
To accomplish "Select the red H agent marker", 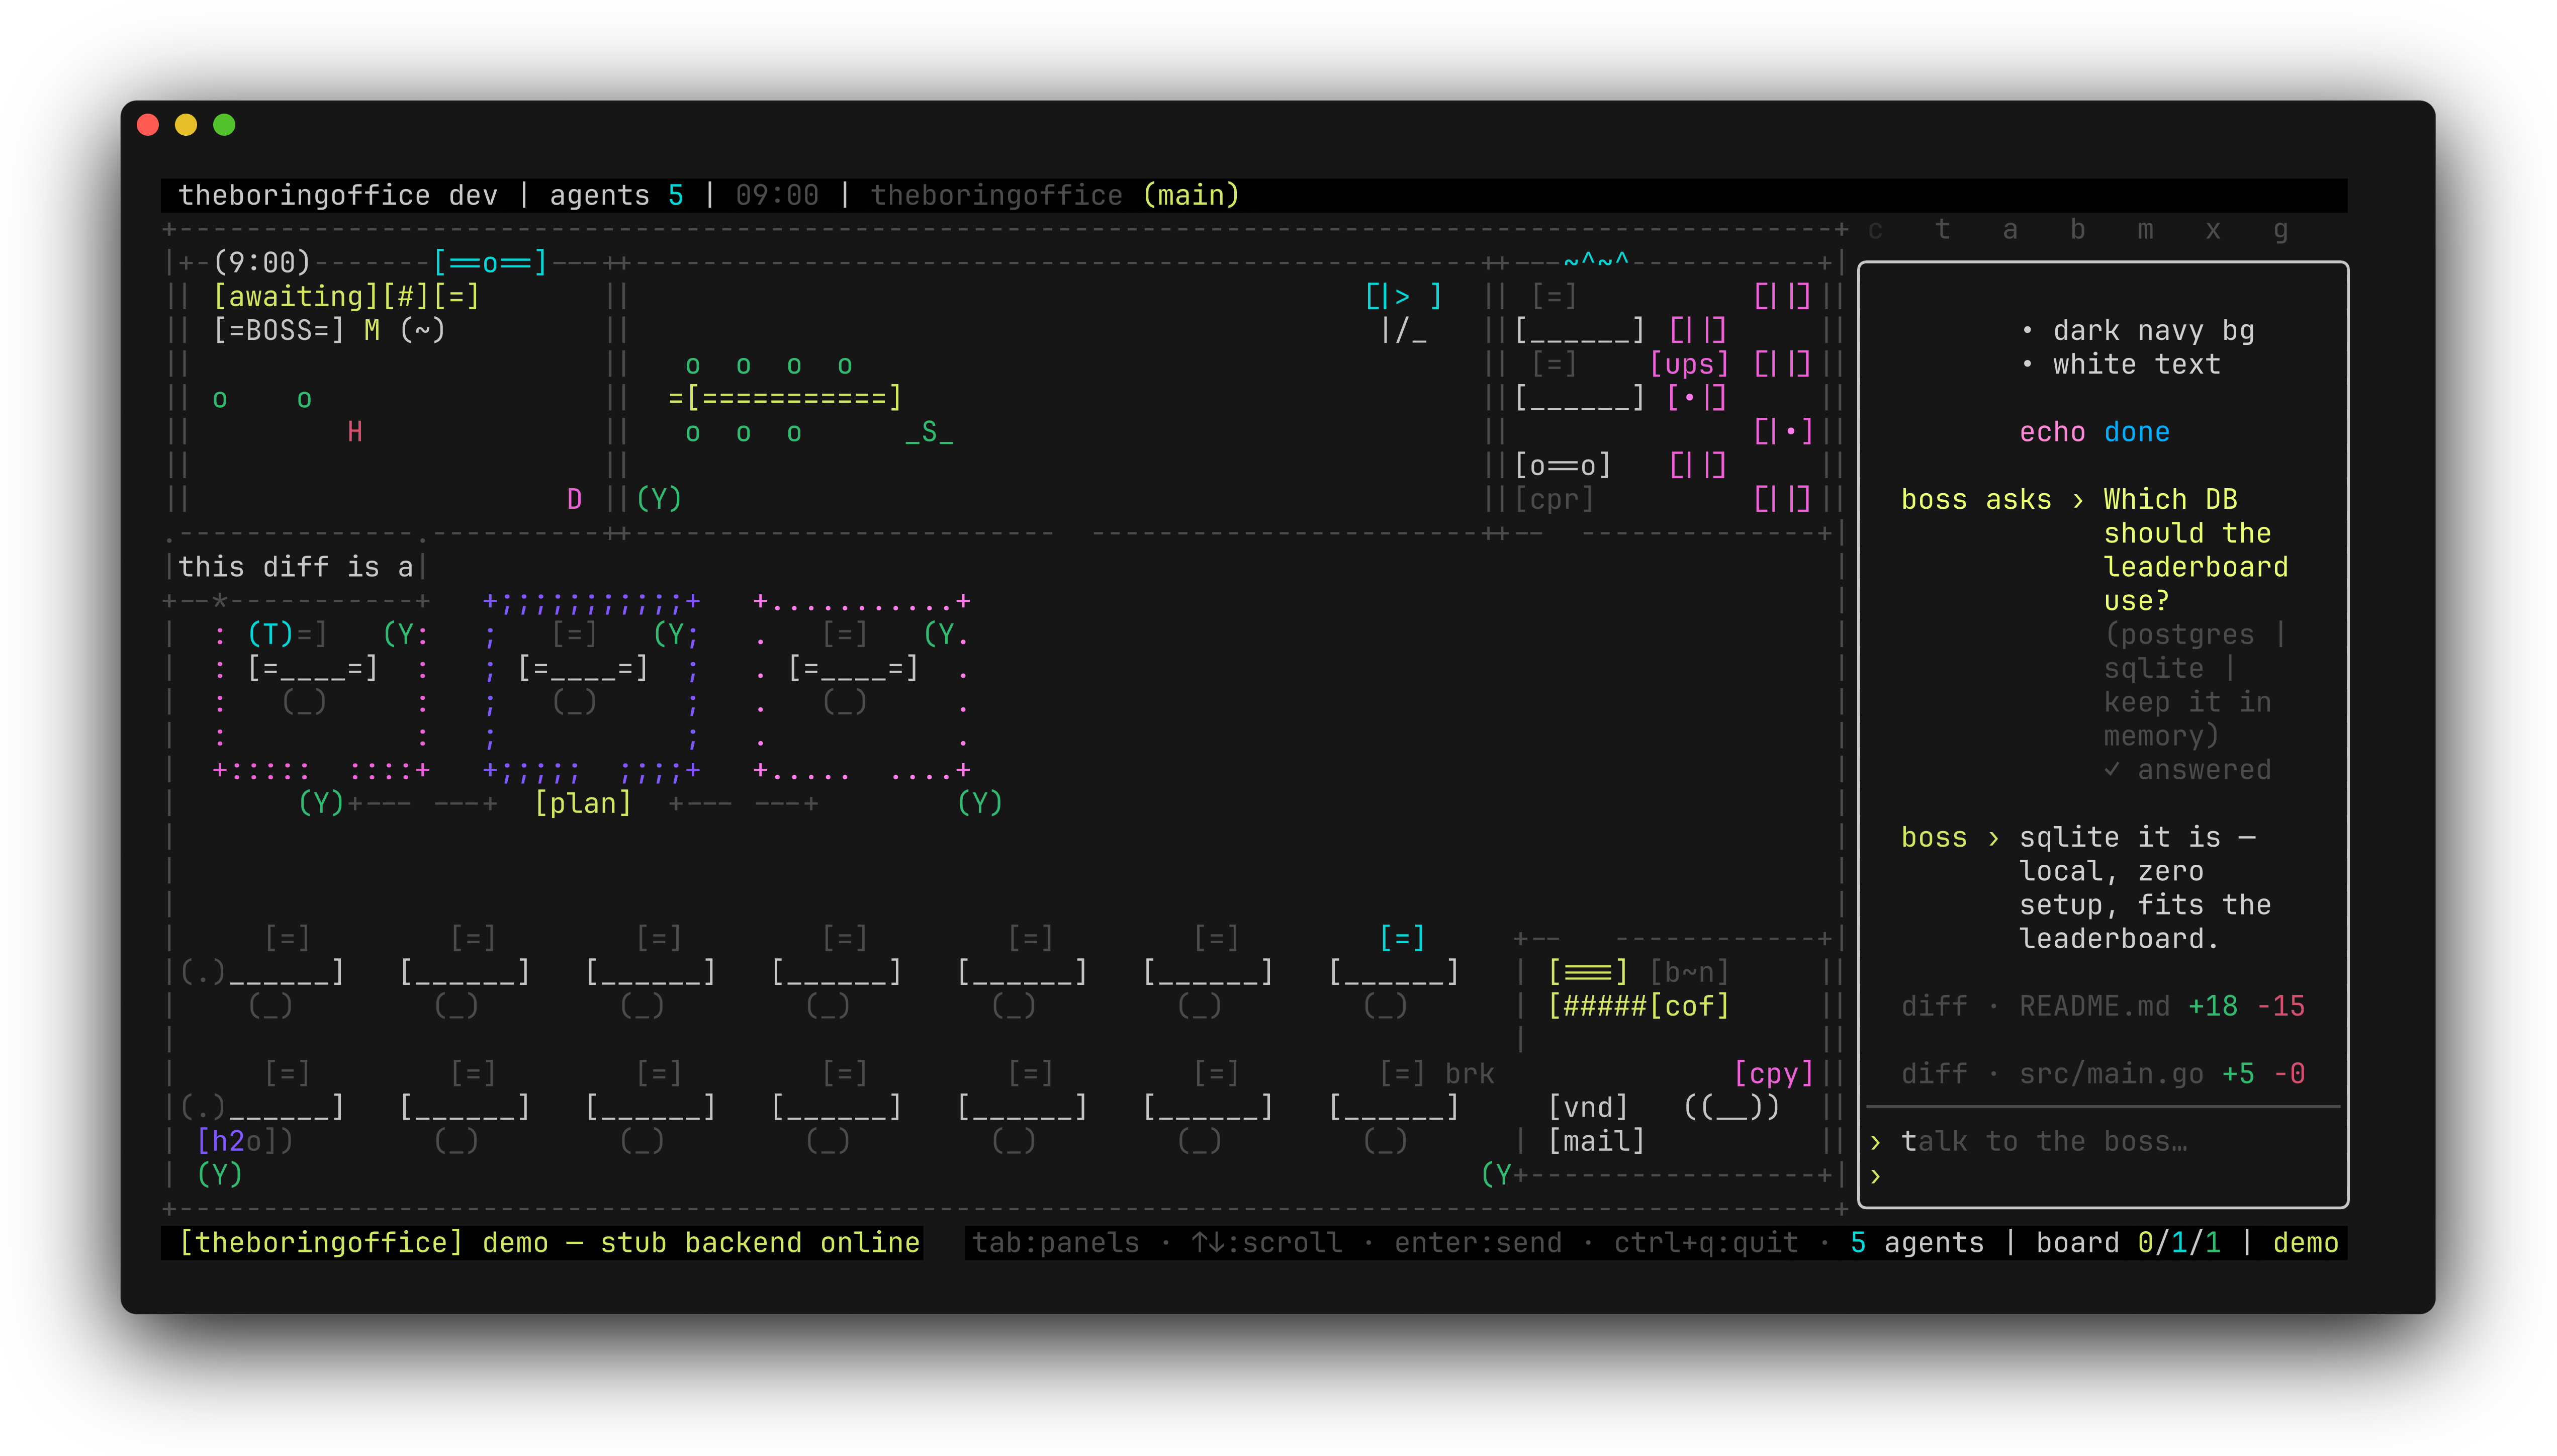I will click(x=355, y=432).
